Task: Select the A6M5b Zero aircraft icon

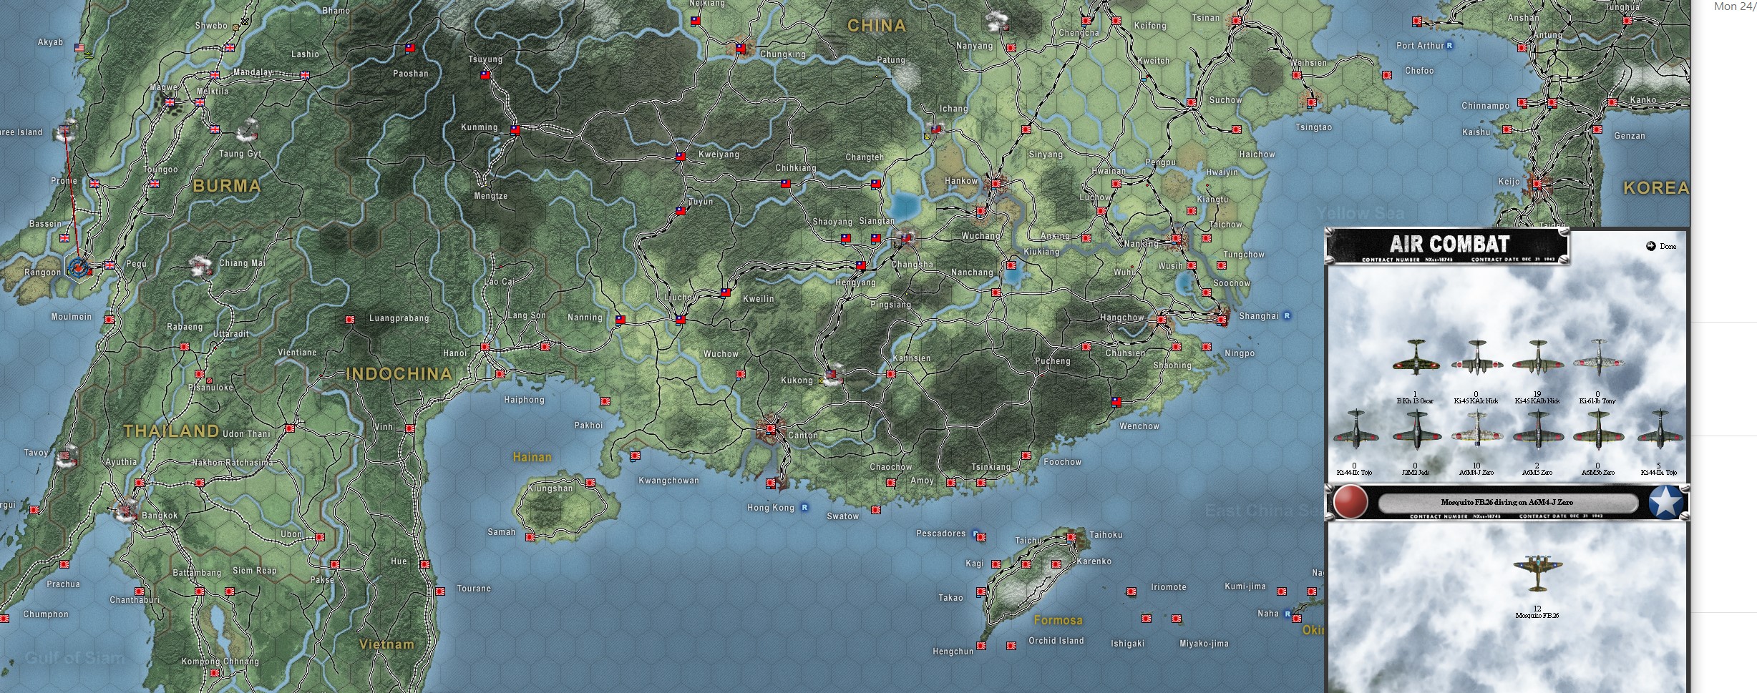Action: pos(1598,429)
